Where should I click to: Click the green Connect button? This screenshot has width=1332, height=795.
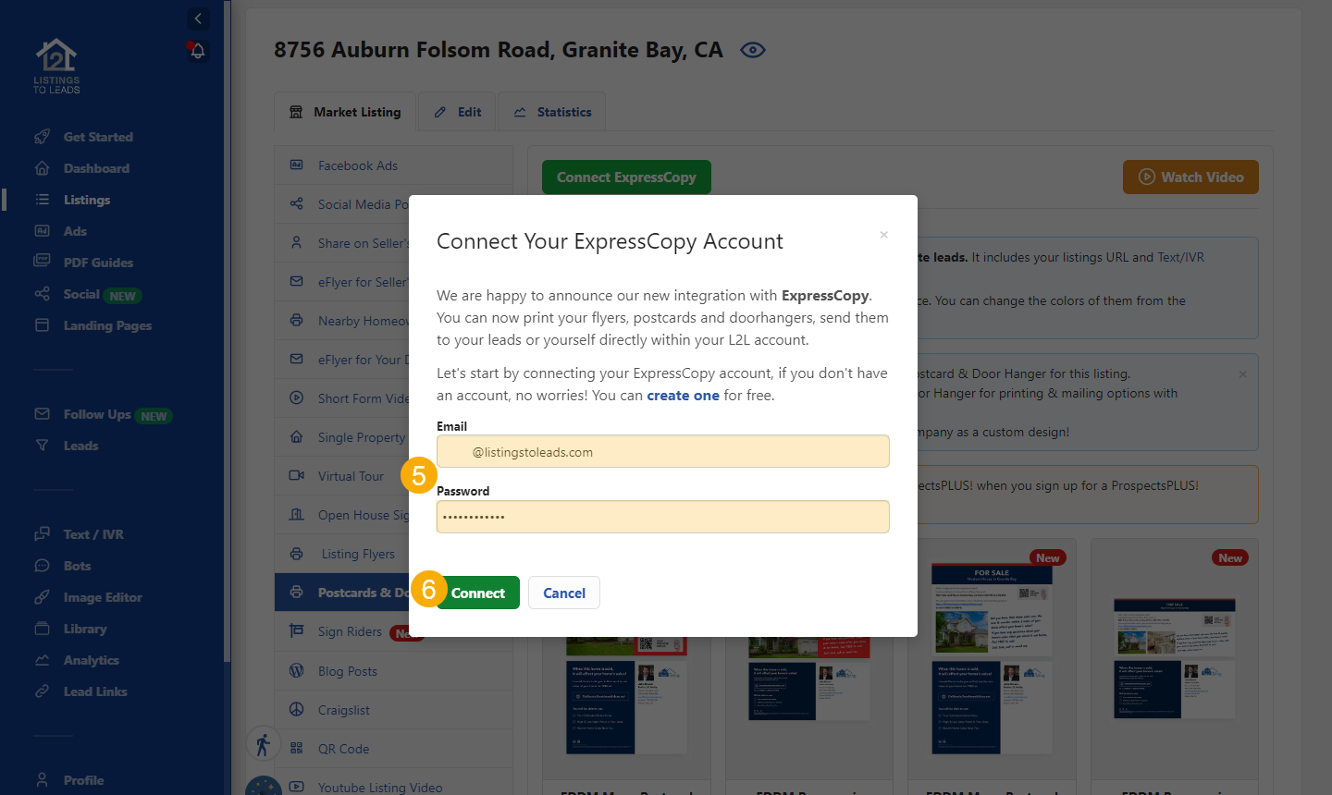[x=477, y=593]
